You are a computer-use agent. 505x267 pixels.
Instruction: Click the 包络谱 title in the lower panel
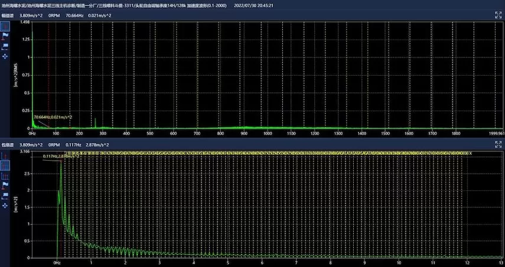pyautogui.click(x=8, y=144)
